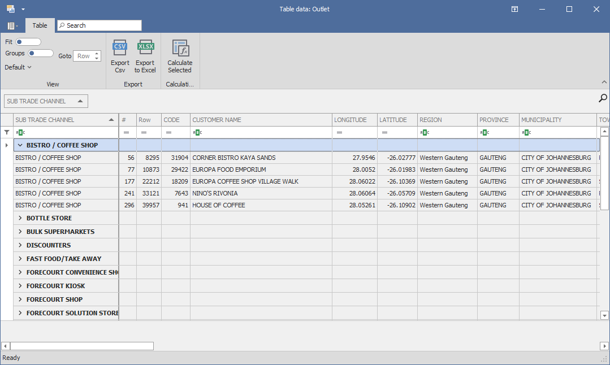Expand the BOTTLE STORE group
This screenshot has width=610, height=365.
(20, 218)
